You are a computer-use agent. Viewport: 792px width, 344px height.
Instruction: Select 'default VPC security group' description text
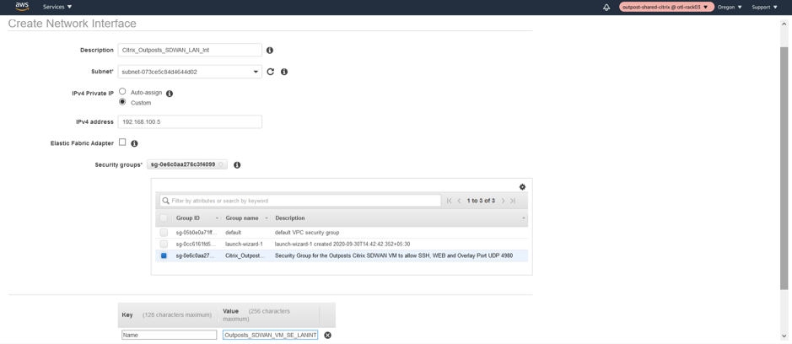pyautogui.click(x=307, y=233)
